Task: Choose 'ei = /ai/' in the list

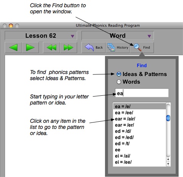Action: 140,156
